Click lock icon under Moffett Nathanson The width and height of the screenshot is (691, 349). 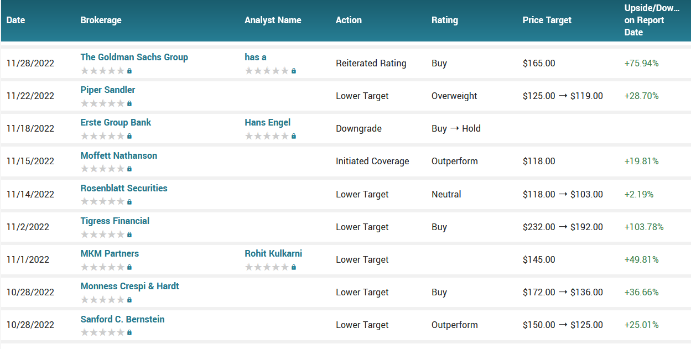129,169
